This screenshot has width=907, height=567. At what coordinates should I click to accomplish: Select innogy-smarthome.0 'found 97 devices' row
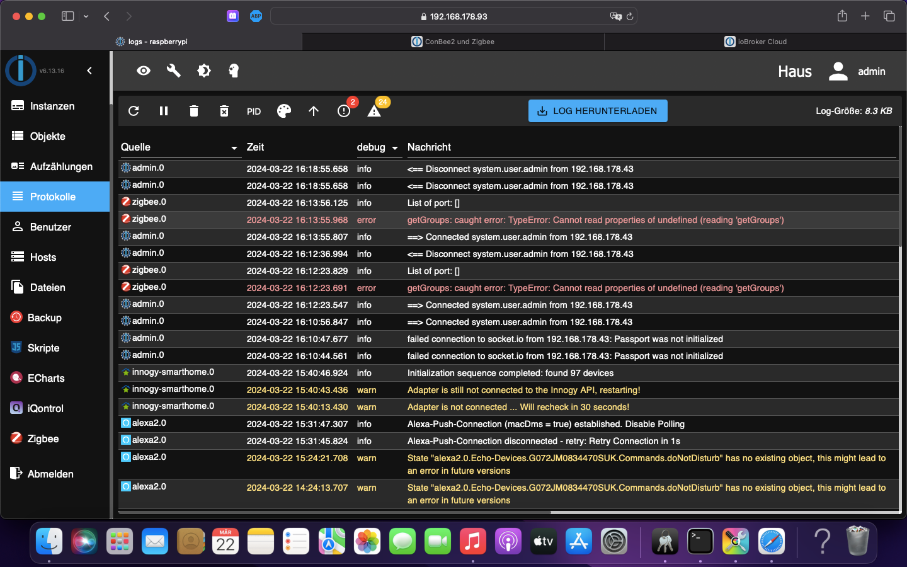pos(508,373)
